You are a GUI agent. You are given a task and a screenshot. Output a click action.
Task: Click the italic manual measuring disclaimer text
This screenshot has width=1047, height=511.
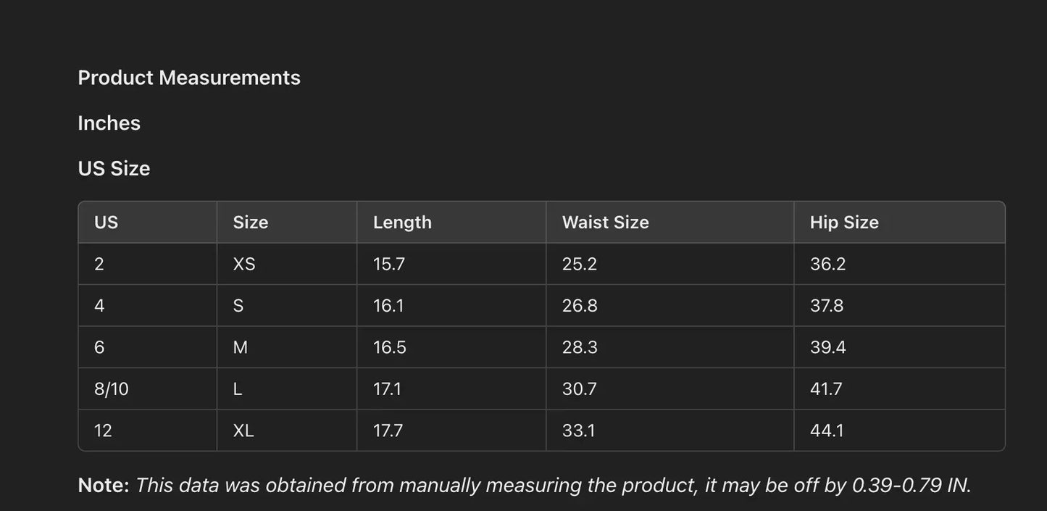(553, 485)
